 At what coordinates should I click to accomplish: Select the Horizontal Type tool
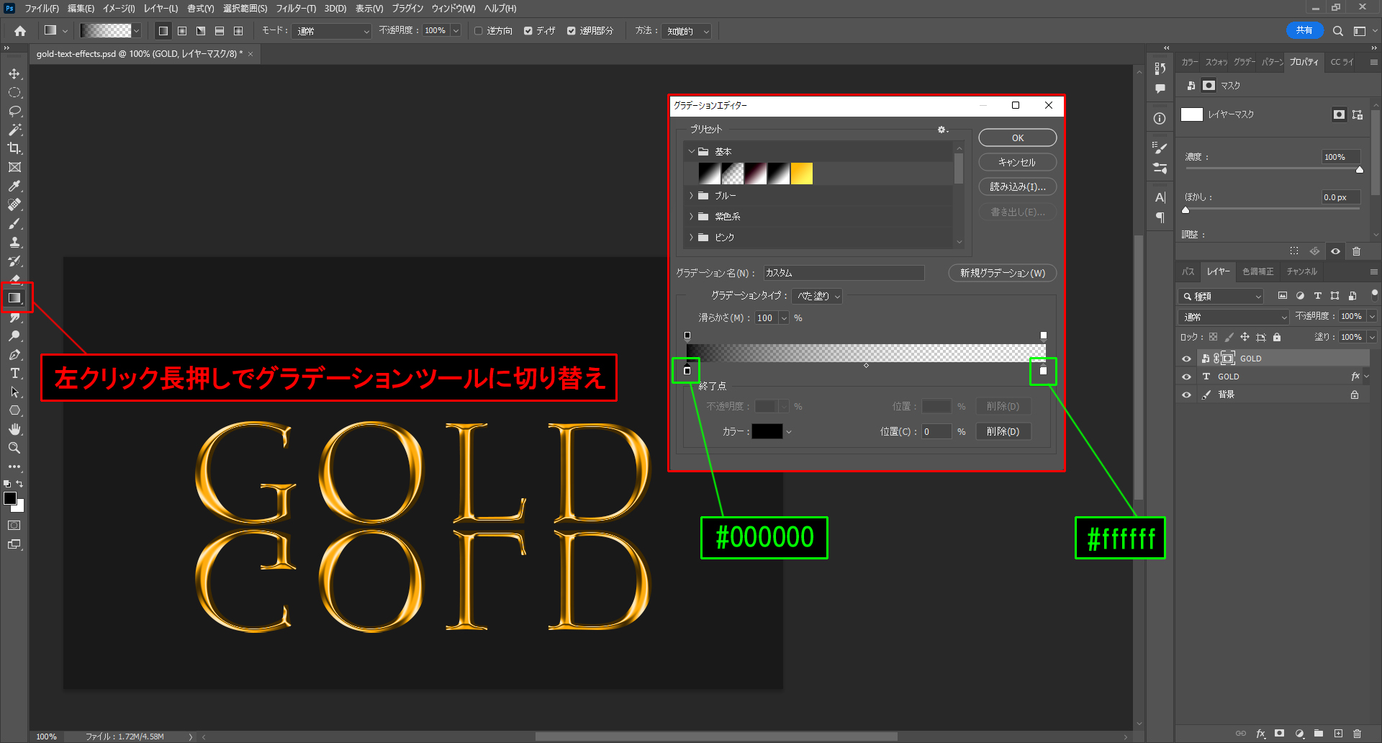tap(14, 374)
